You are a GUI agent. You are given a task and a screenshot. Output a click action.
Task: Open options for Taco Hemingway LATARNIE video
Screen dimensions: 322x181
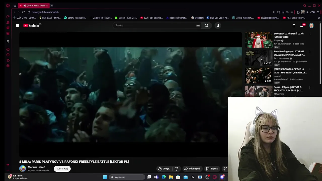[x=310, y=52]
